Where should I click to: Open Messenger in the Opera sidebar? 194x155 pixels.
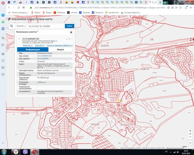coord(3,15)
